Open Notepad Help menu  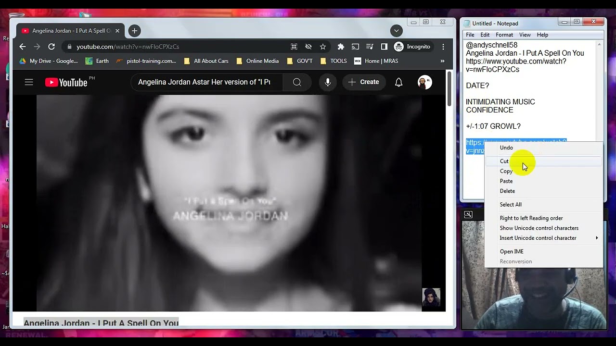[542, 35]
